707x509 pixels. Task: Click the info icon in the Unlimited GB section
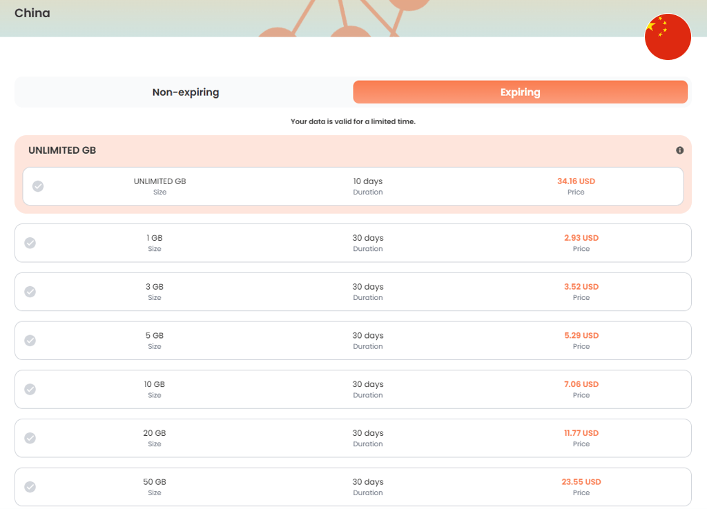pos(679,150)
